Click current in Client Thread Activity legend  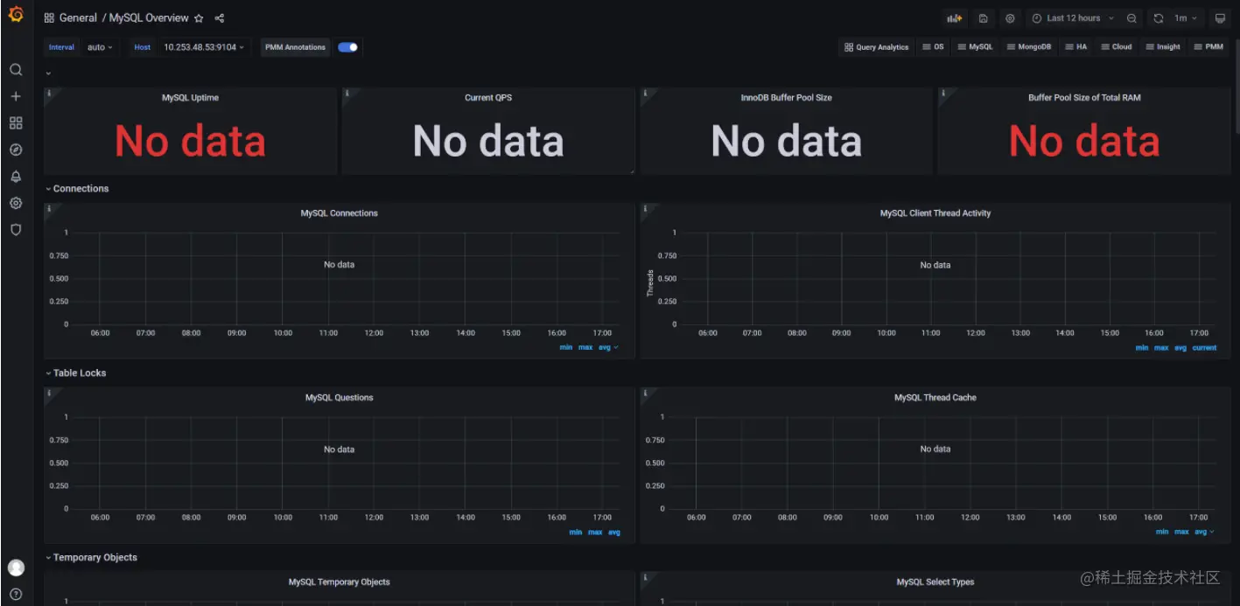[1204, 347]
